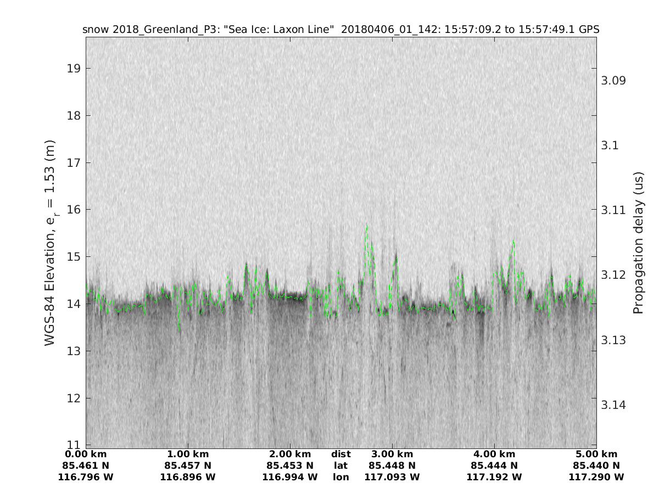
Task: Select the 17 elevation tick label
Action: (x=74, y=162)
